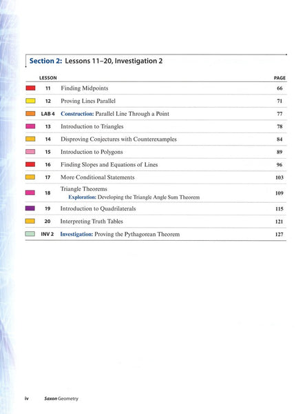This screenshot has height=414, width=307.
Task: Click 'Triangle Theorems' title
Action: pos(84,189)
